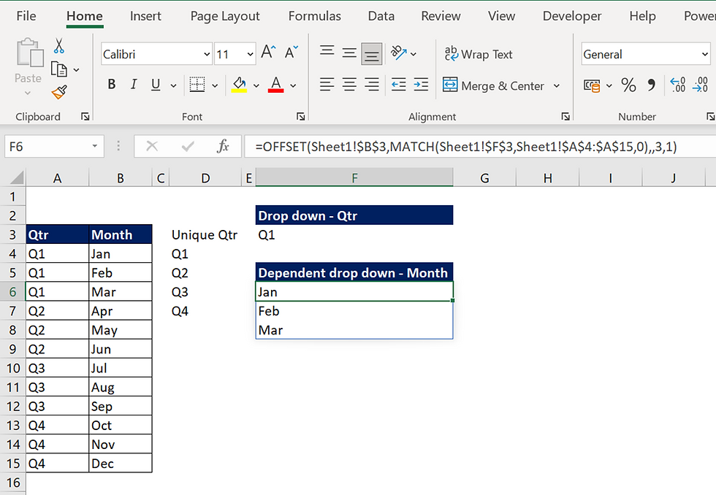Select row 10 header
The height and width of the screenshot is (495, 716).
pos(13,368)
